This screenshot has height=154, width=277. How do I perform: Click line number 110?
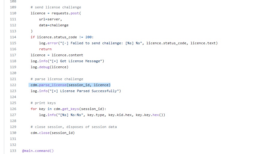click(14, 13)
